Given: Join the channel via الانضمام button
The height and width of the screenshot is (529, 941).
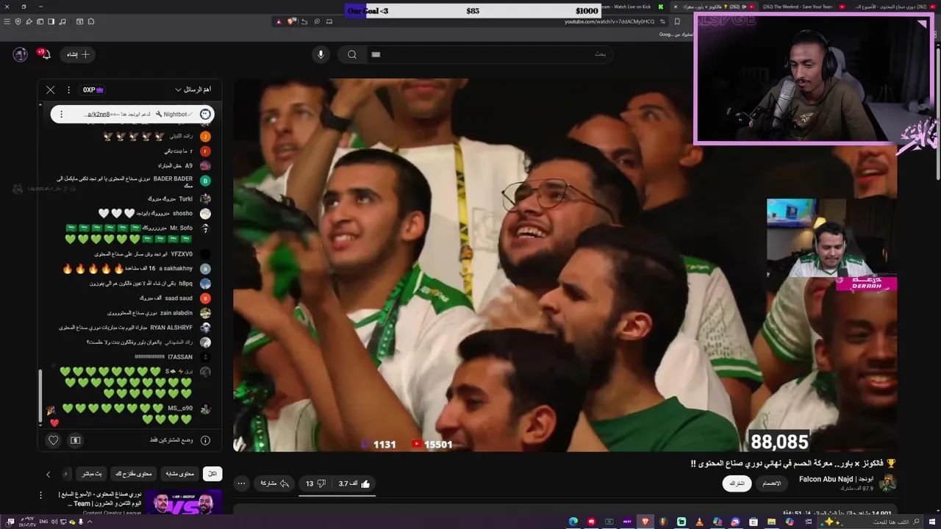Looking at the screenshot, I should coord(771,483).
